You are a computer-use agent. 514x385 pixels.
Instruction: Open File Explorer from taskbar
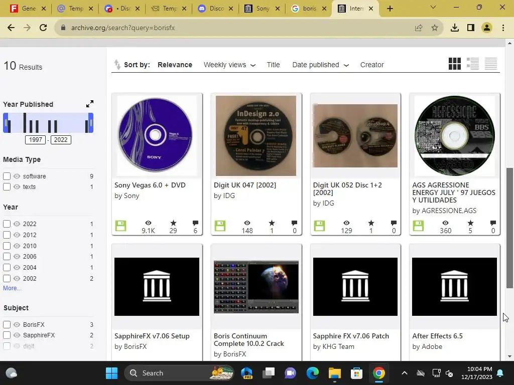coord(335,373)
